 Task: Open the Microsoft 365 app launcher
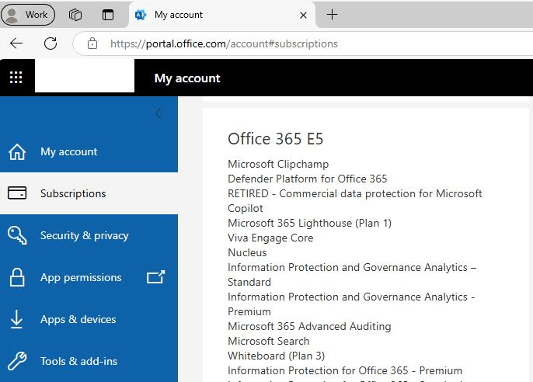tap(16, 78)
